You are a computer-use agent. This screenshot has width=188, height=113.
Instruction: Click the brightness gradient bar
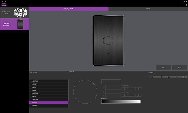tap(121, 102)
